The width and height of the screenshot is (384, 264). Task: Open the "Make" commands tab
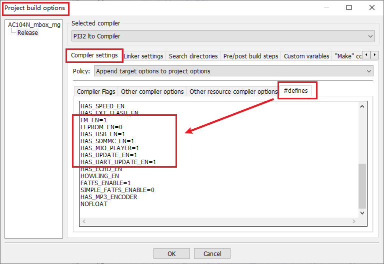348,56
